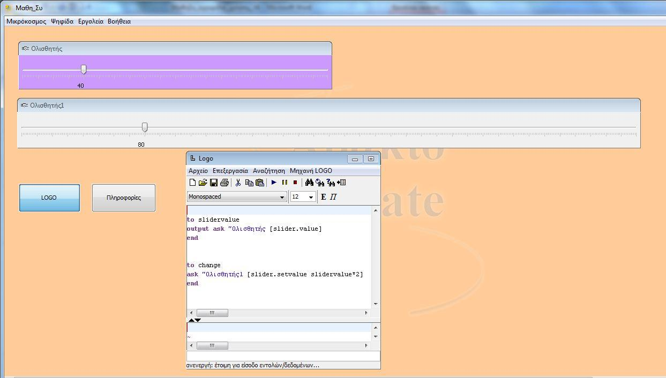The height and width of the screenshot is (378, 666).
Task: Pause Logo execution
Action: click(285, 183)
